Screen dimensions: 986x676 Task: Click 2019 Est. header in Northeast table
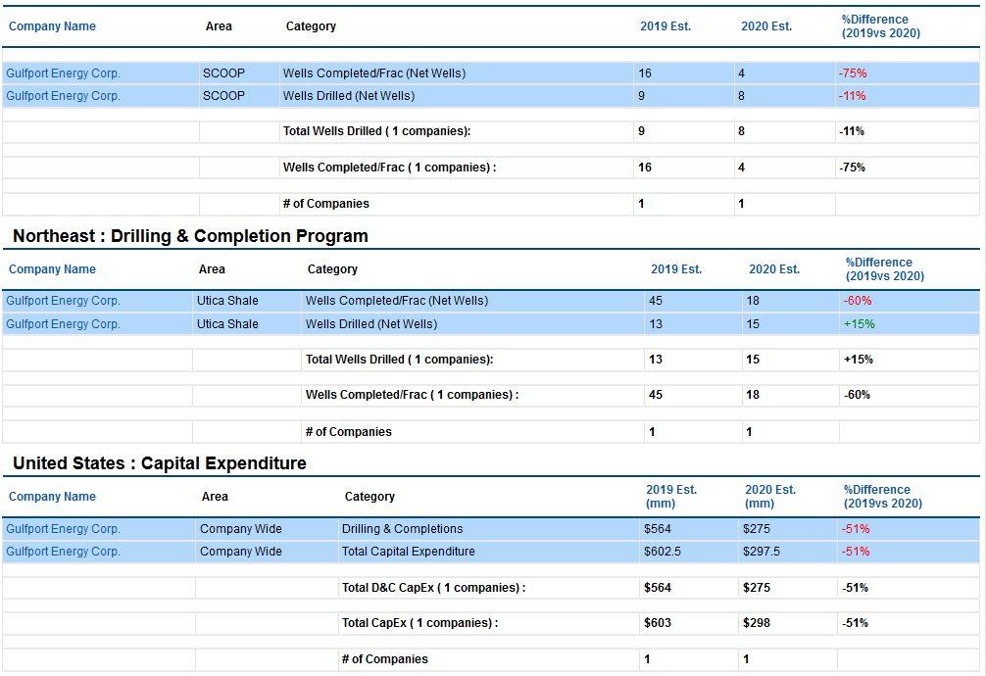point(676,269)
